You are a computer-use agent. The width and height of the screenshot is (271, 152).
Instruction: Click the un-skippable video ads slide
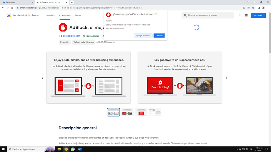tap(180, 77)
